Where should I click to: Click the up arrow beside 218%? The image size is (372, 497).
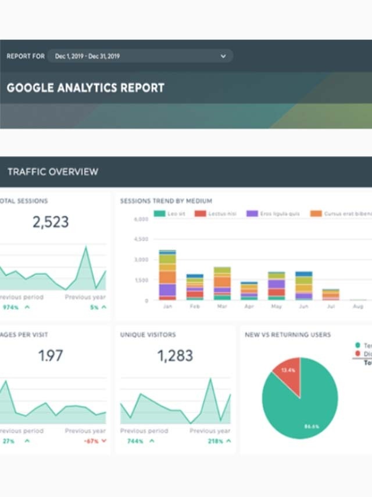coord(228,440)
